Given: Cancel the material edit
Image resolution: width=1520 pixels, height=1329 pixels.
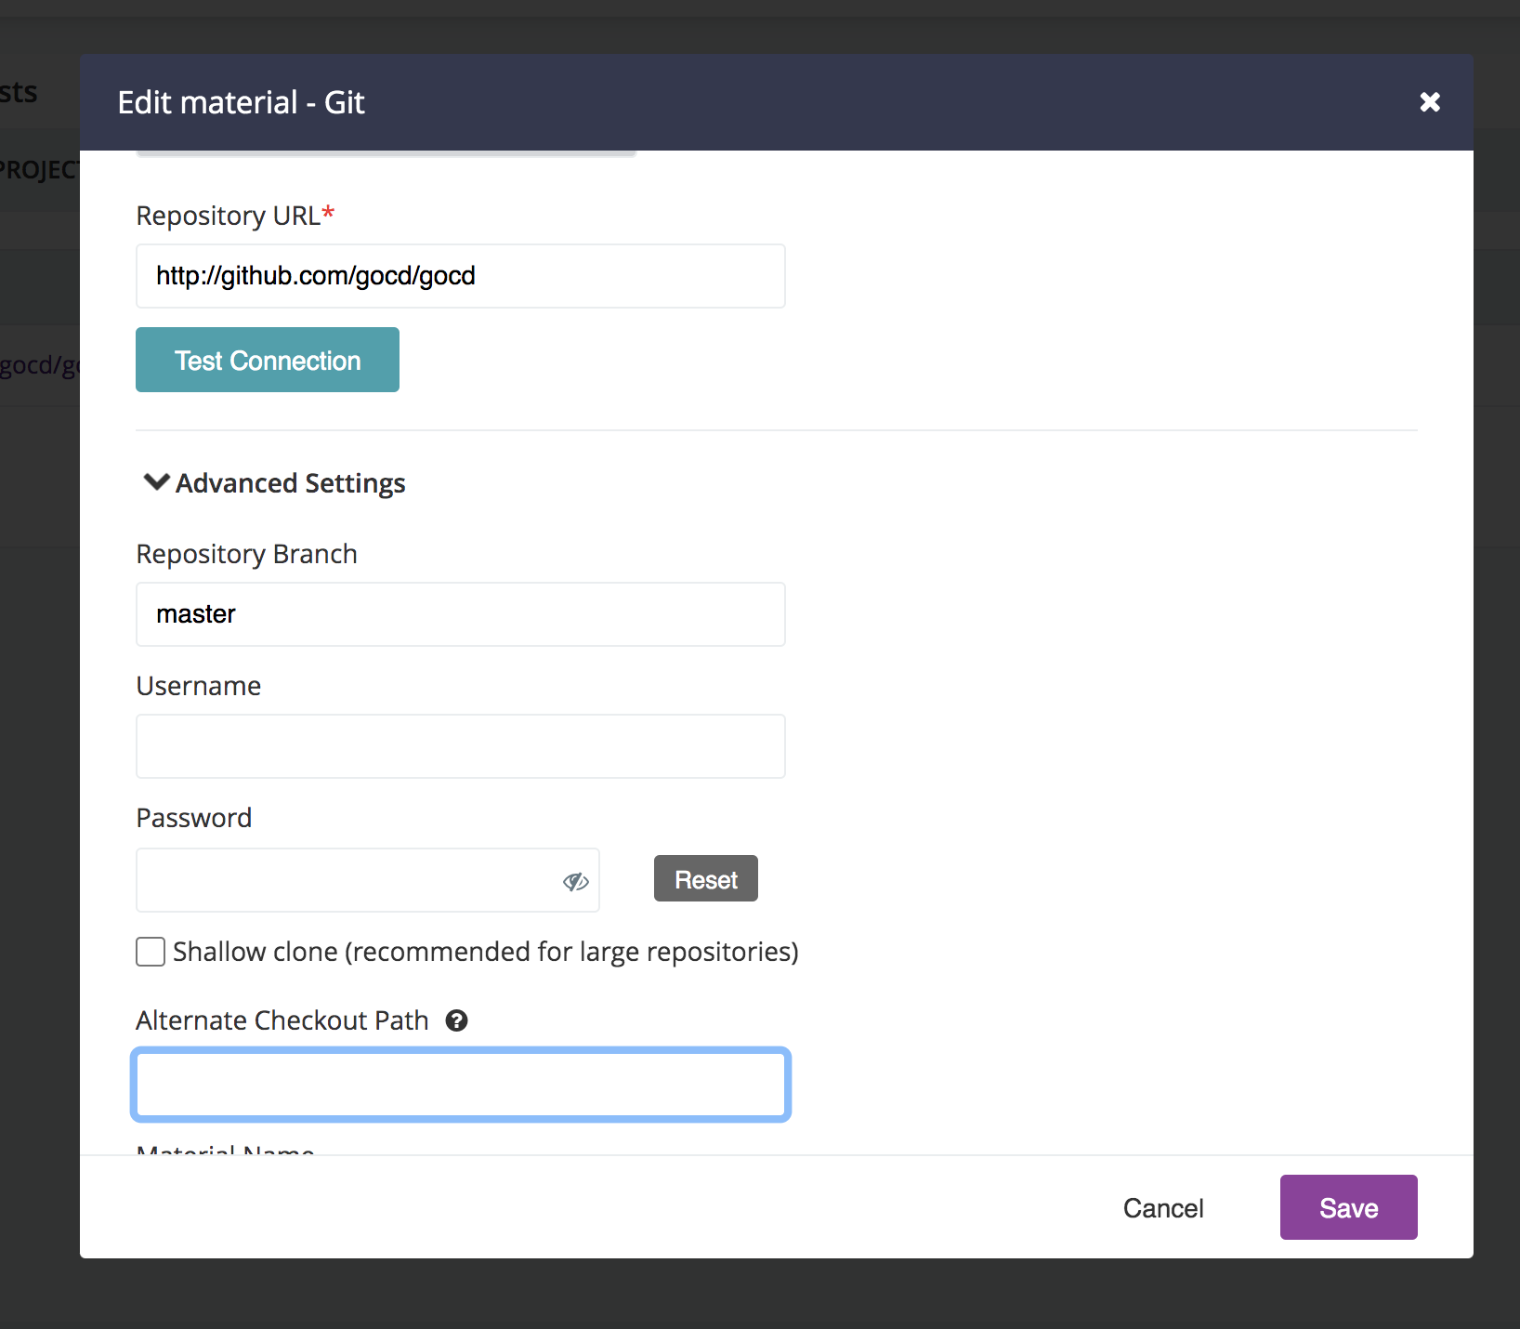Looking at the screenshot, I should tap(1163, 1208).
